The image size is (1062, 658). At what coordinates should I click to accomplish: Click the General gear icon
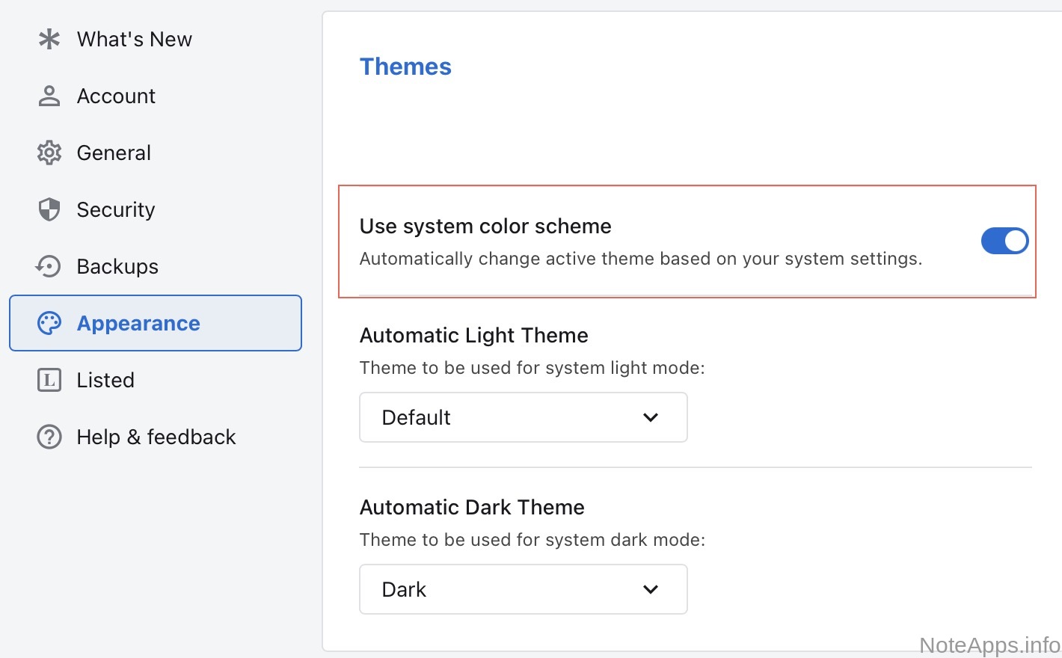(49, 153)
